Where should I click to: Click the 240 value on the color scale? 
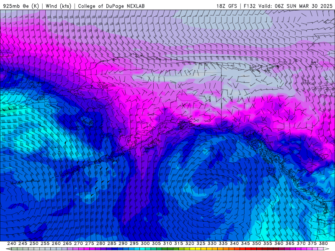(x=12, y=243)
